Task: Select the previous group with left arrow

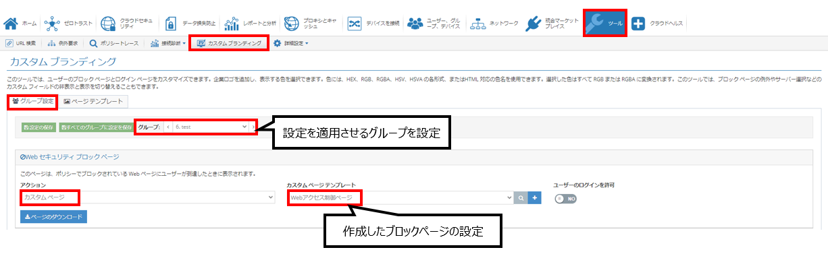Action: tap(167, 127)
